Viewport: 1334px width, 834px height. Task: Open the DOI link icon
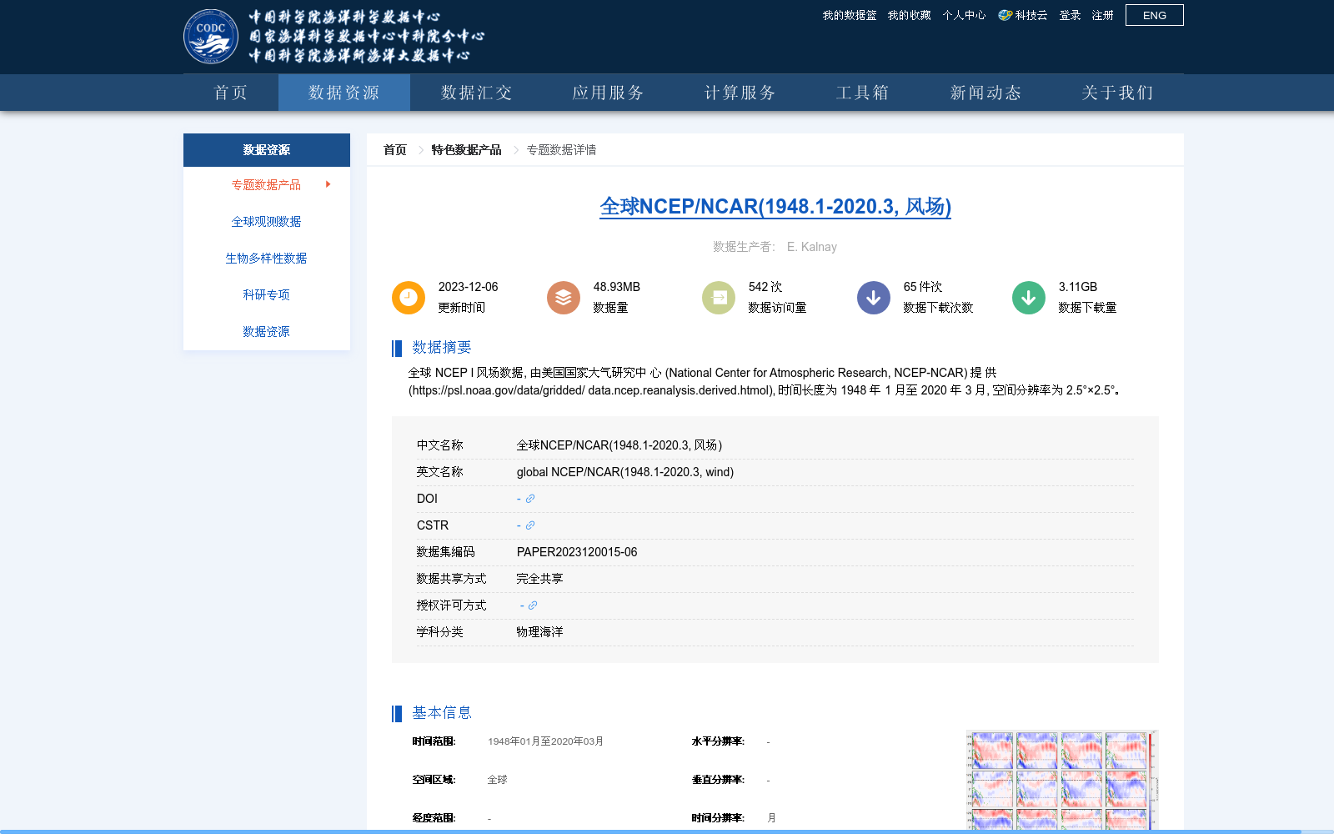pos(530,499)
